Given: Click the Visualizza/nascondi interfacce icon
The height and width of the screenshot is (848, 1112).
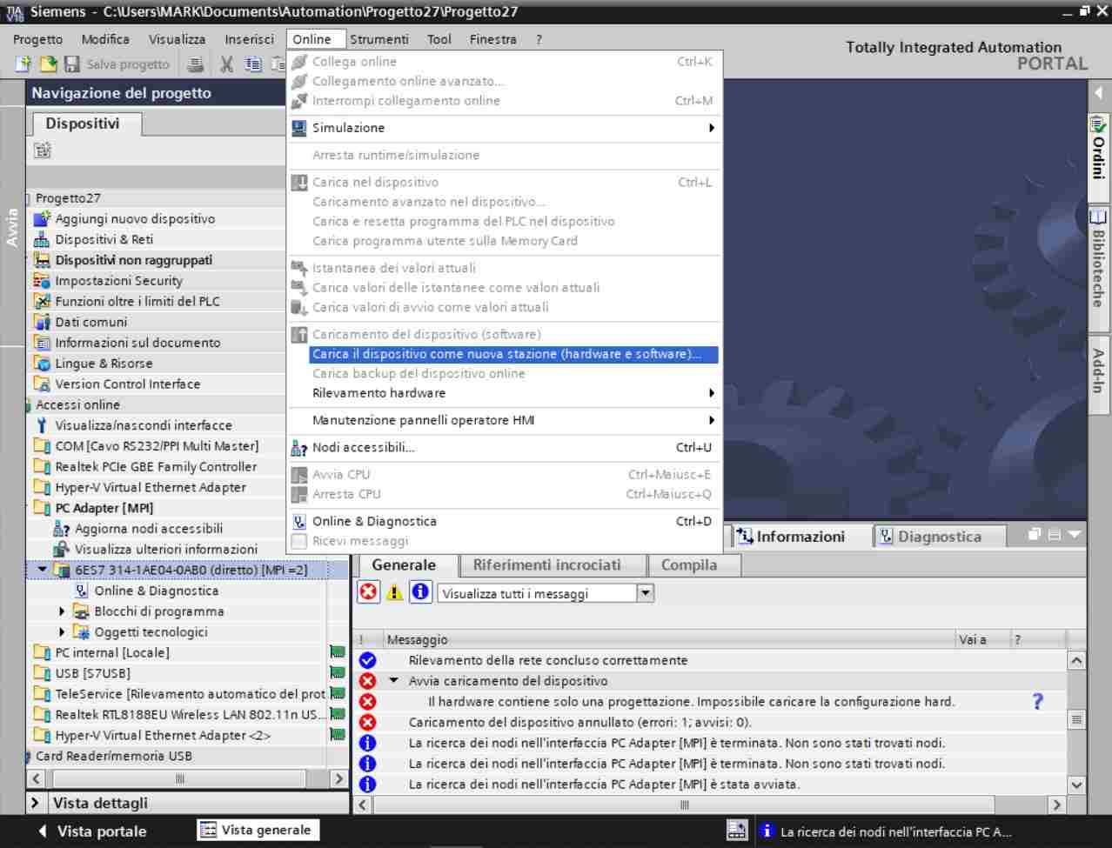Looking at the screenshot, I should [42, 425].
